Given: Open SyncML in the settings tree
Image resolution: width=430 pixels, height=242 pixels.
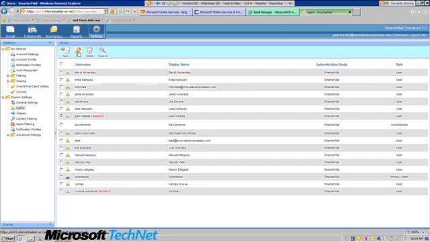Looking at the screenshot, I should [x=21, y=92].
